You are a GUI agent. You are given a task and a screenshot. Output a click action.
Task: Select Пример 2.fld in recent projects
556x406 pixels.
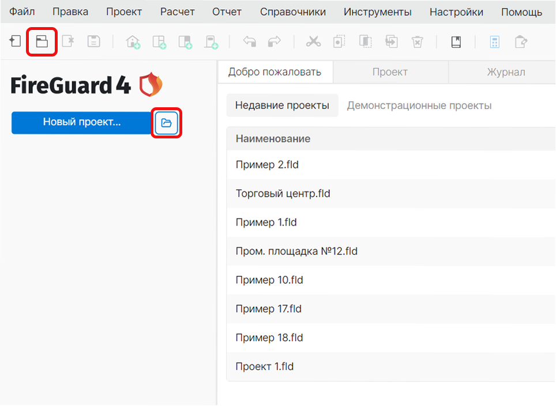[391, 164]
